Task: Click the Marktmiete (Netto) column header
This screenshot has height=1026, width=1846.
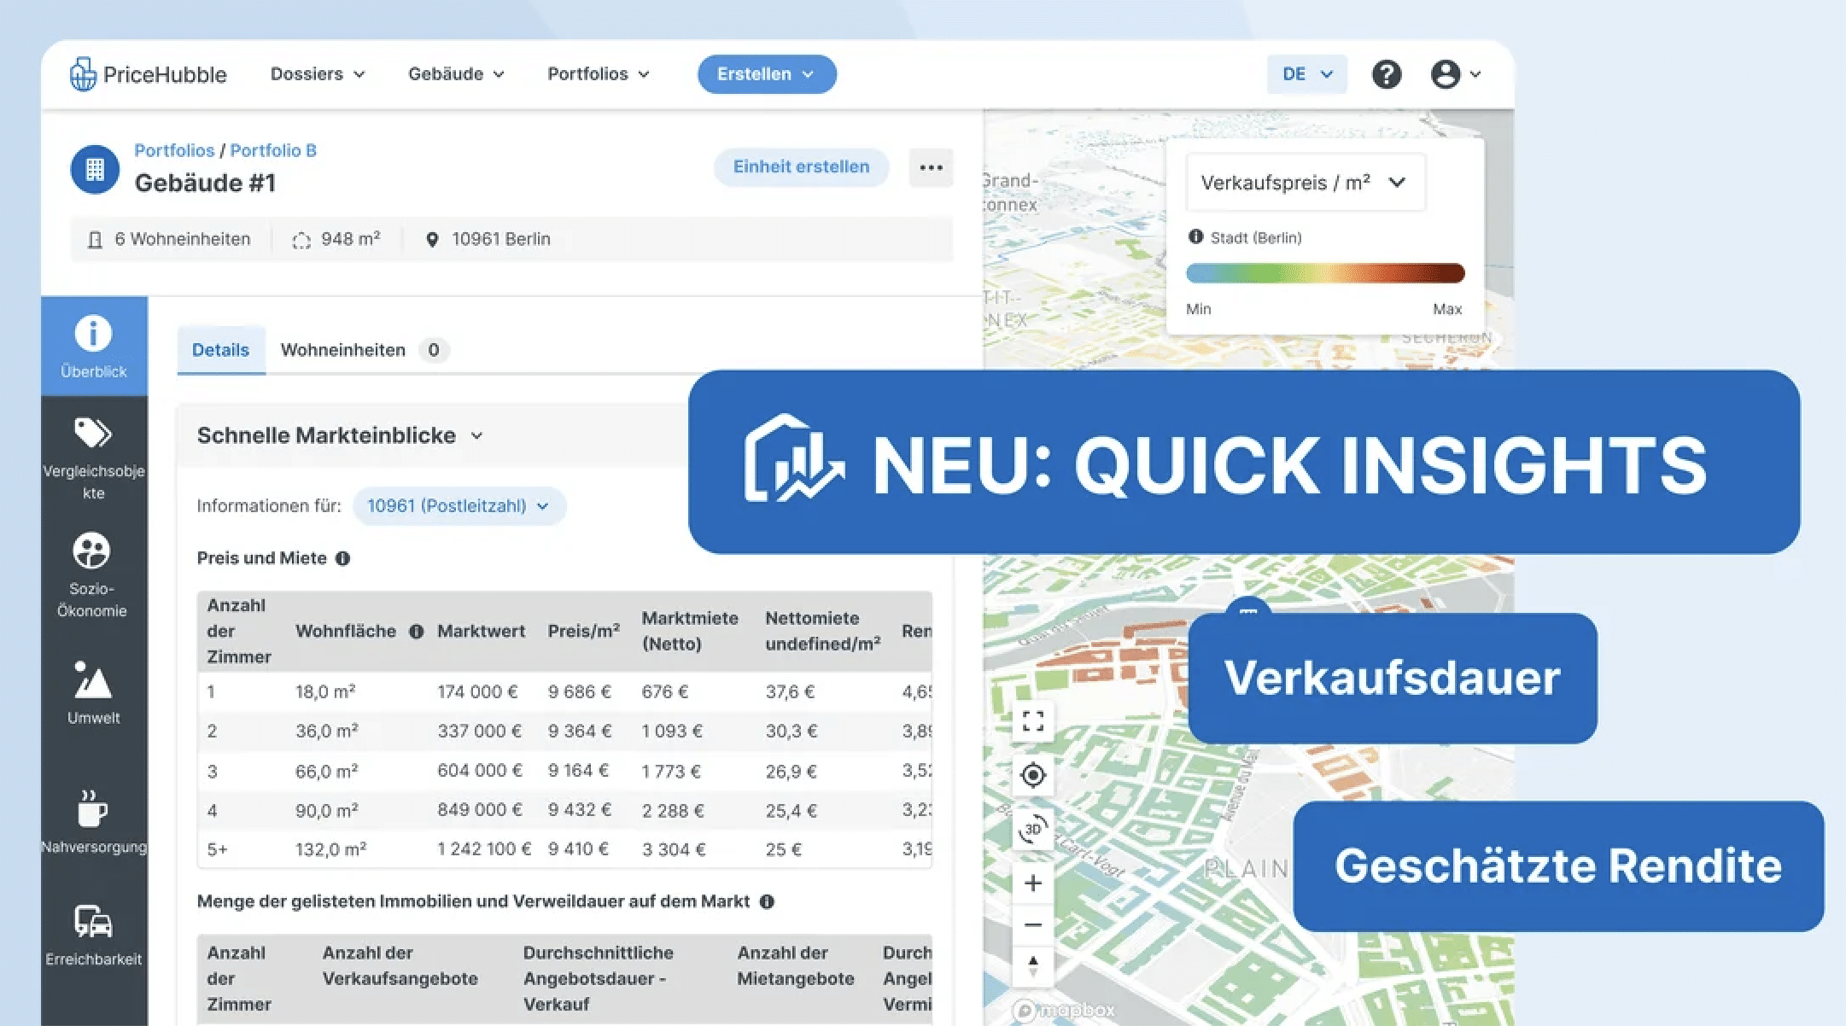Action: [689, 631]
